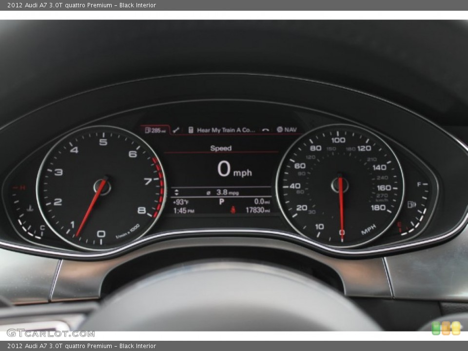This screenshot has width=468, height=351.
Task: Click the orange square at bottom right
Action: tap(446, 328)
